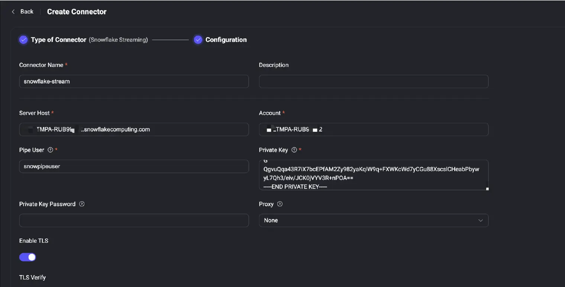Click the Pipe User input field
This screenshot has height=287, width=565.
(x=134, y=166)
